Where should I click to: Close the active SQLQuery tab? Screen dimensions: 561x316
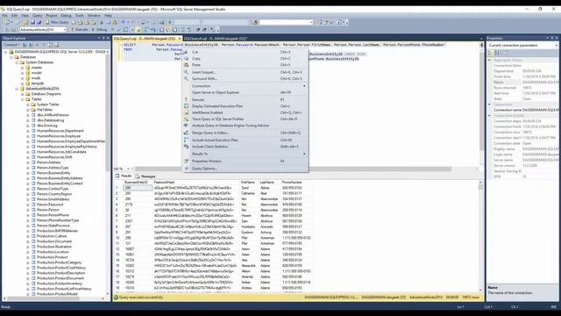click(179, 39)
